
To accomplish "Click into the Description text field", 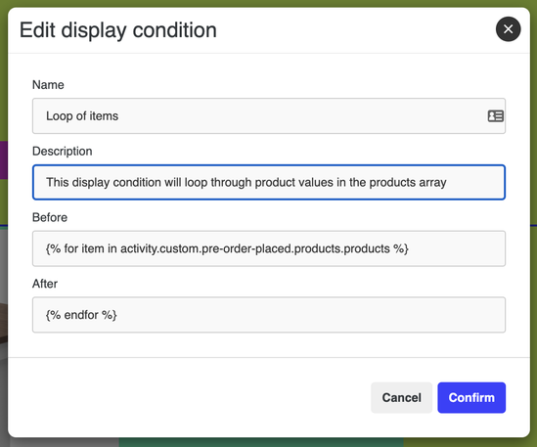I will click(x=269, y=182).
